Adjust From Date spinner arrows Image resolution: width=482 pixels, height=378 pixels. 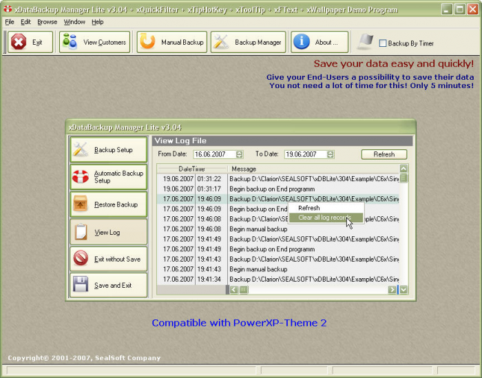click(x=240, y=154)
